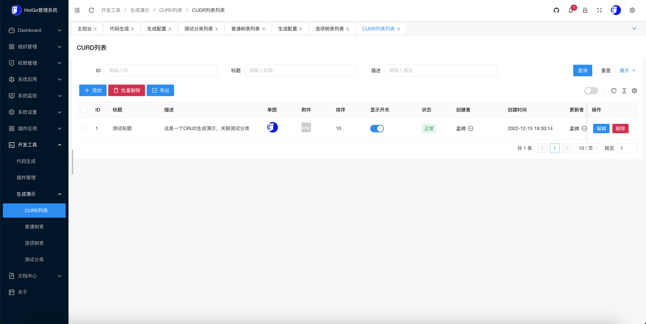The width and height of the screenshot is (646, 324).
Task: Open table column settings gear
Action: click(x=634, y=90)
